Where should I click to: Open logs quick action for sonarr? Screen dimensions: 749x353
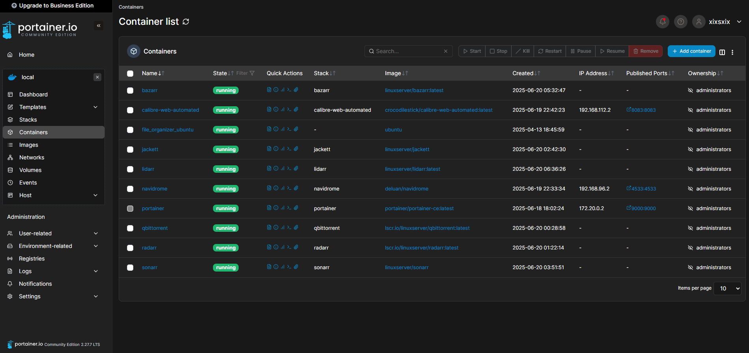click(269, 267)
